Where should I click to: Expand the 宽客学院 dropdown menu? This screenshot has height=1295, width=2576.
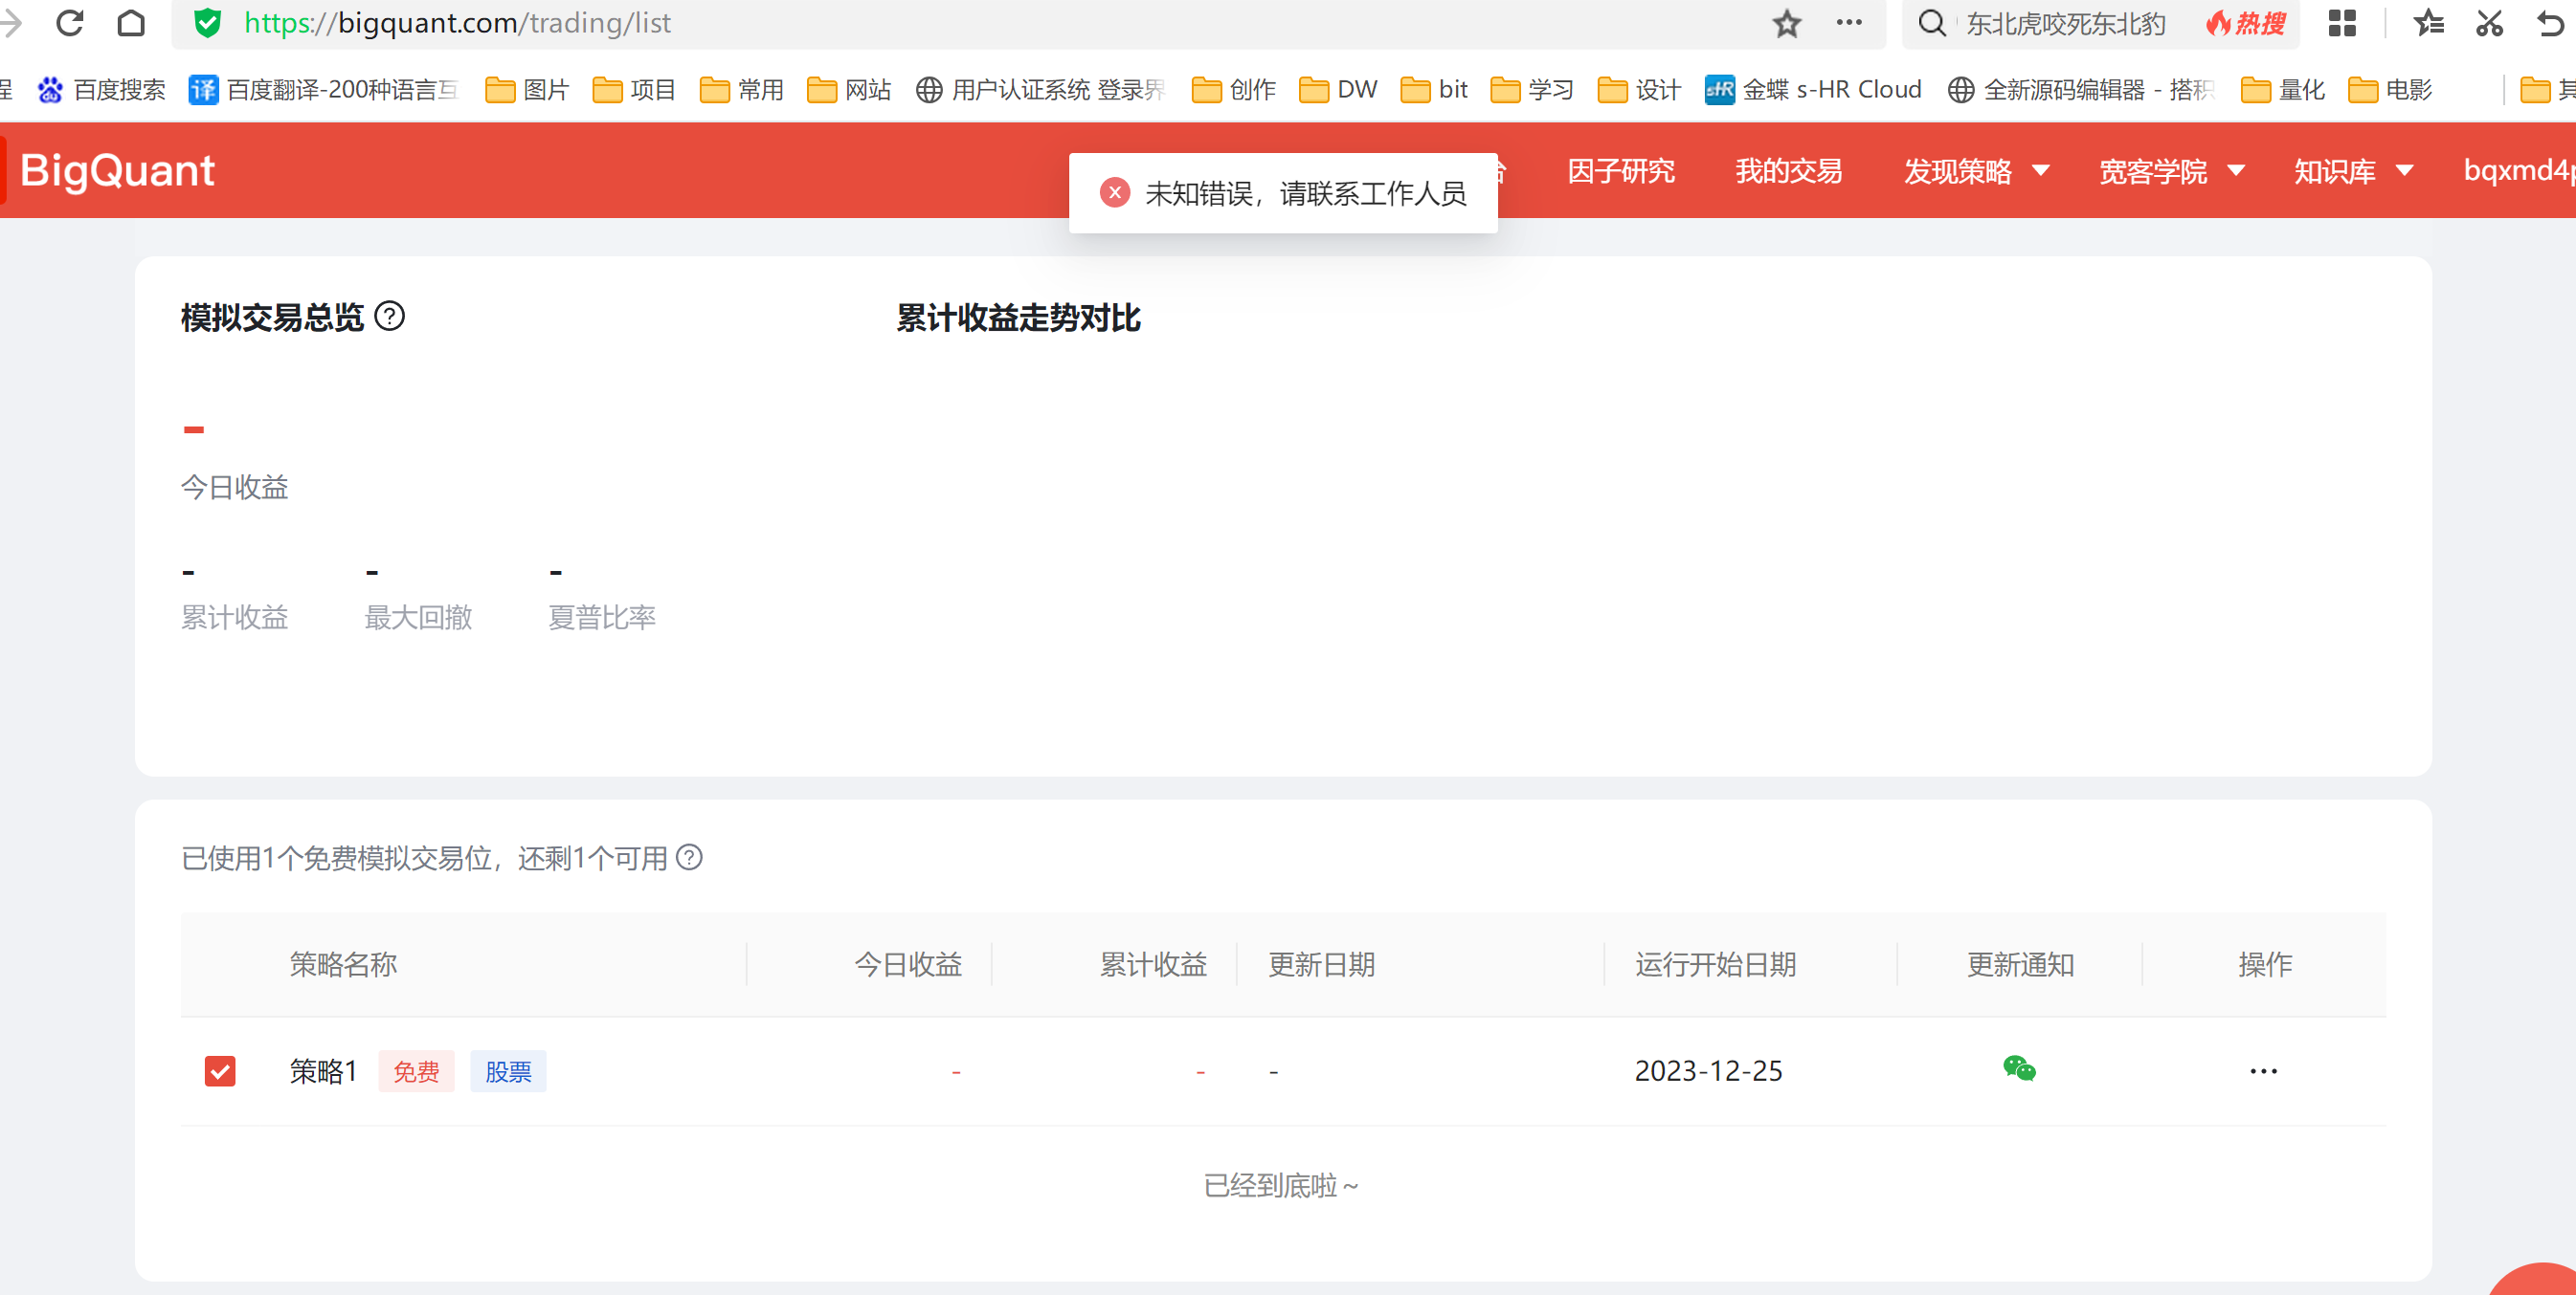[x=2171, y=171]
